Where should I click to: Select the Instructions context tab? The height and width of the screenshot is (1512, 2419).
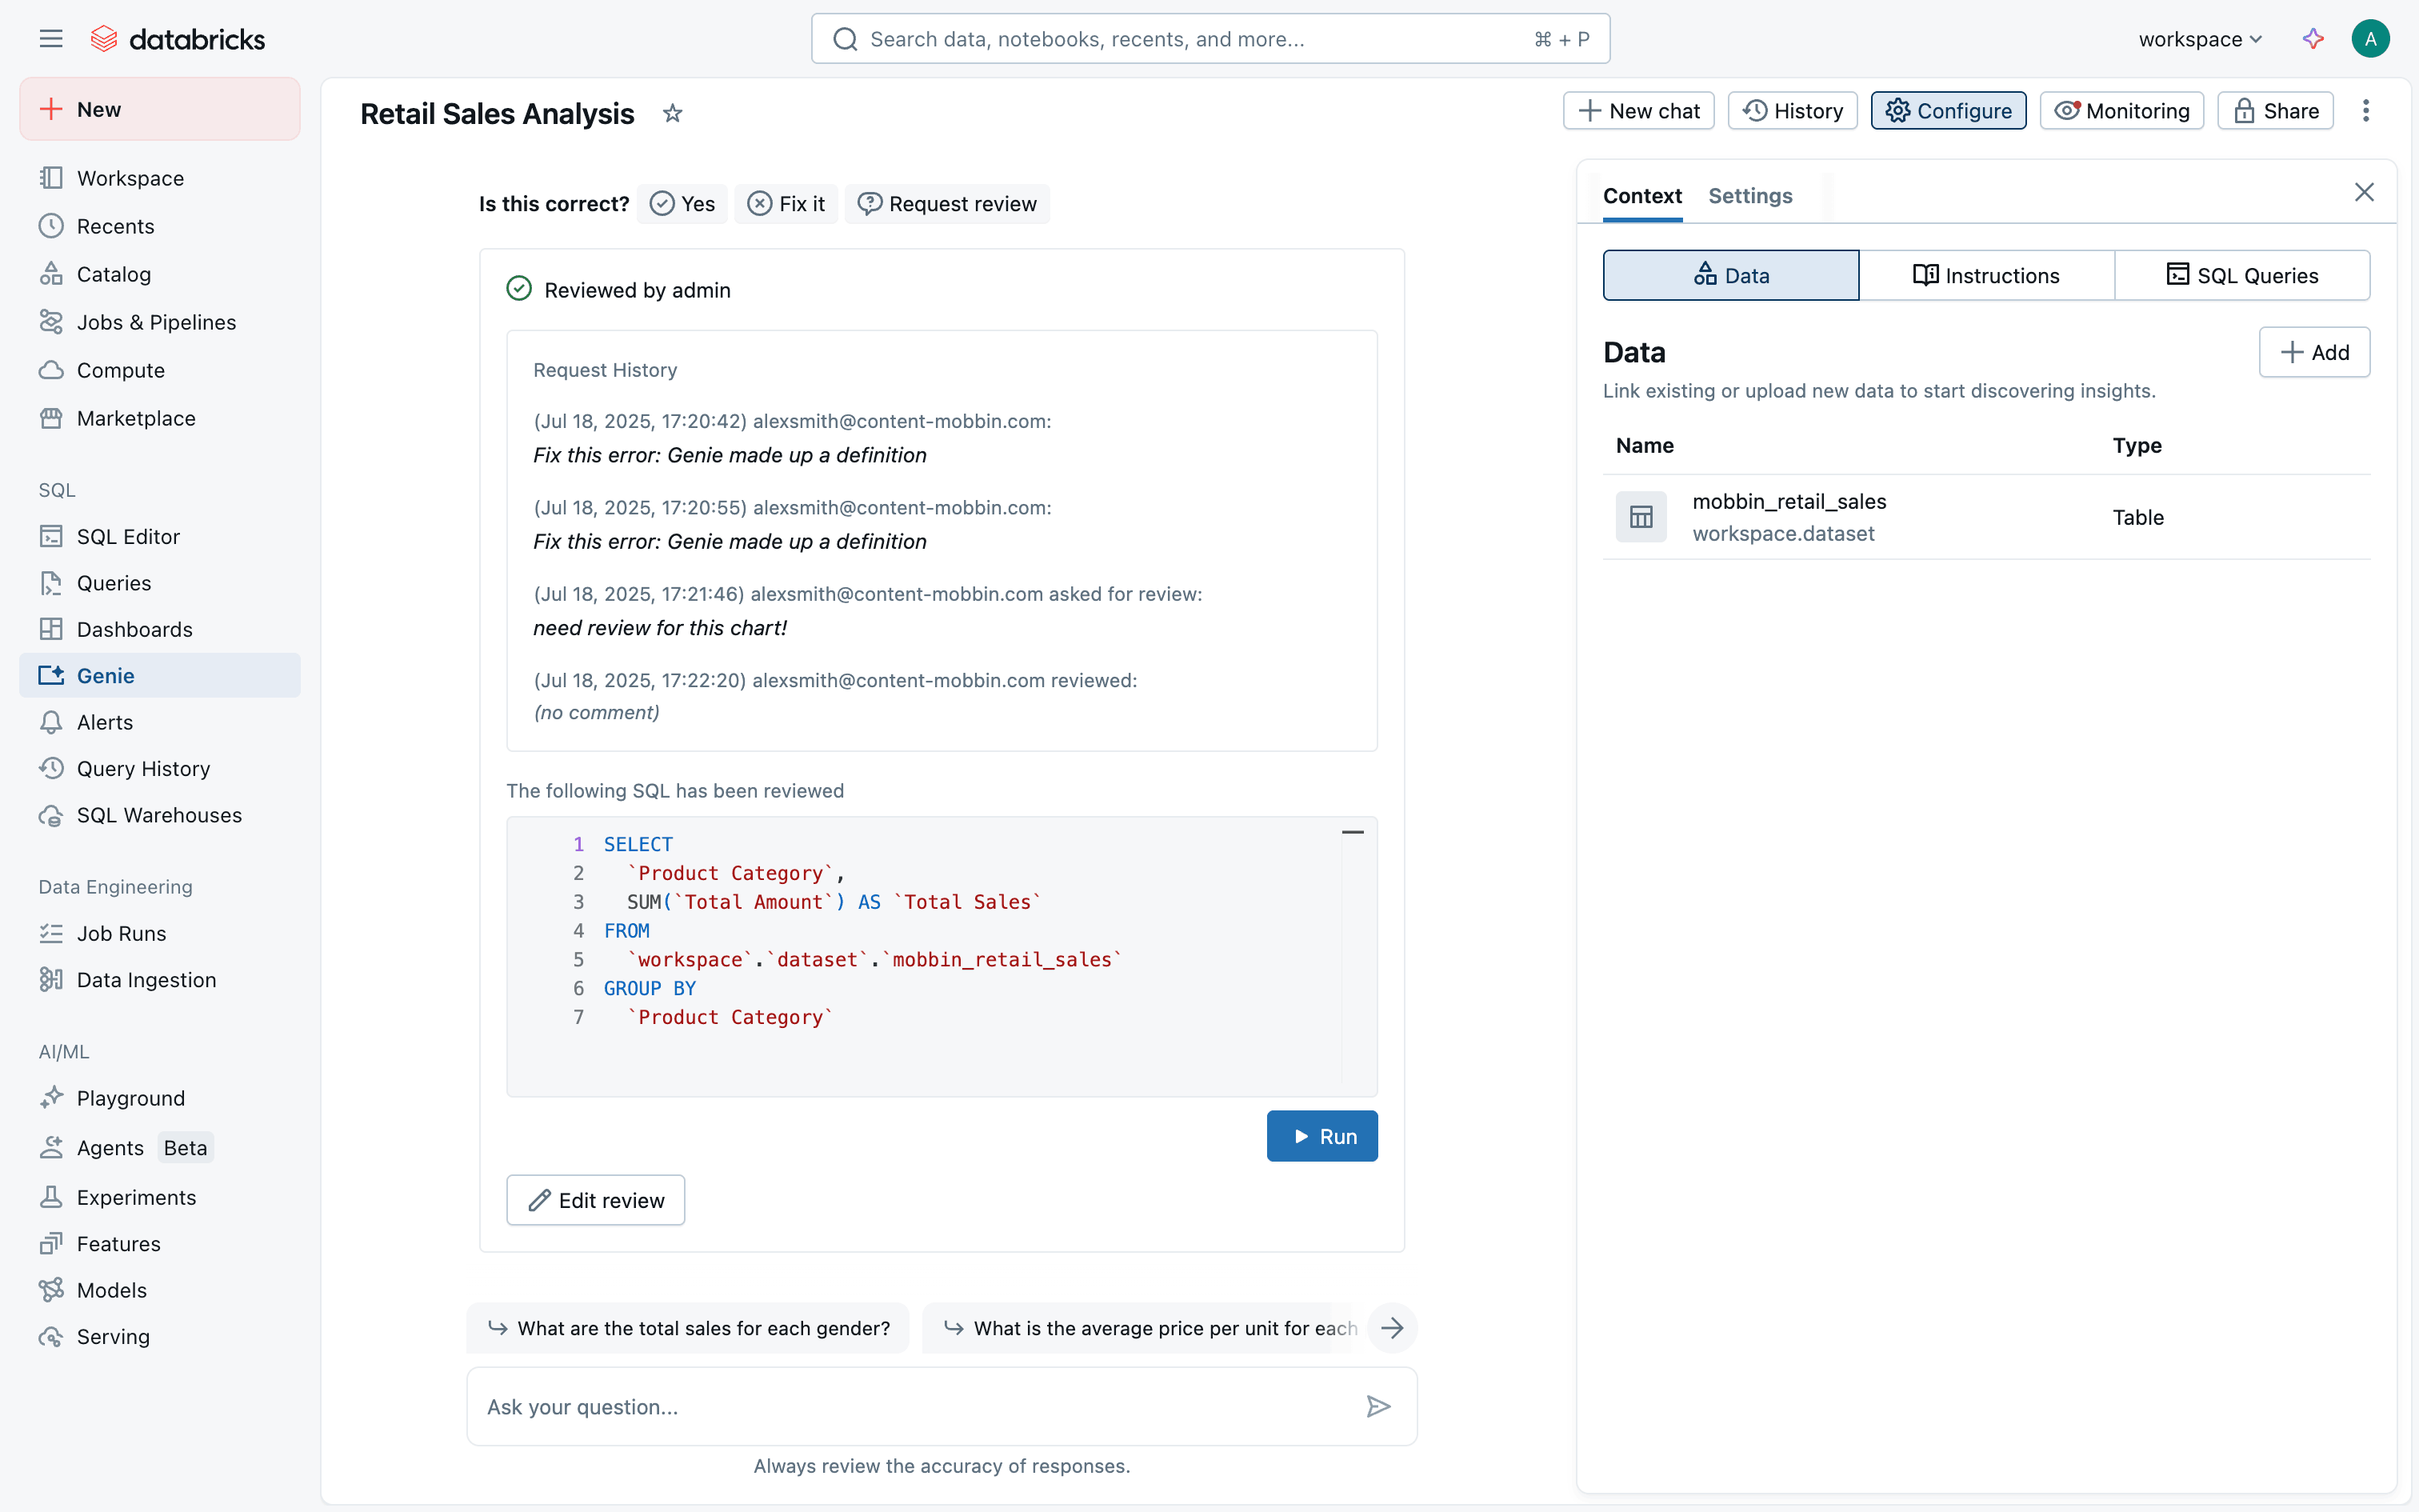(1986, 276)
